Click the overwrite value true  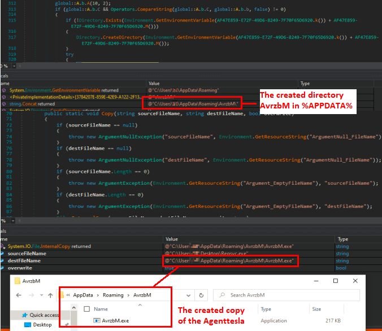169,268
